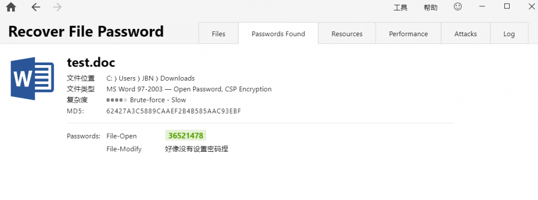Maximize the application window

507,6
